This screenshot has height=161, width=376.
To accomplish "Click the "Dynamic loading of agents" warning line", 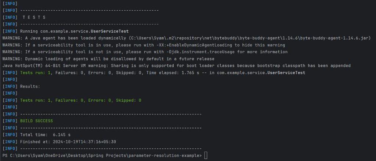I will [108, 59].
